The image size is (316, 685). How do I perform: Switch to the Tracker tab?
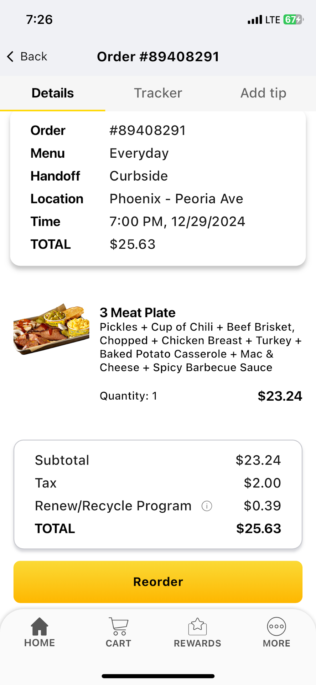coord(158,93)
